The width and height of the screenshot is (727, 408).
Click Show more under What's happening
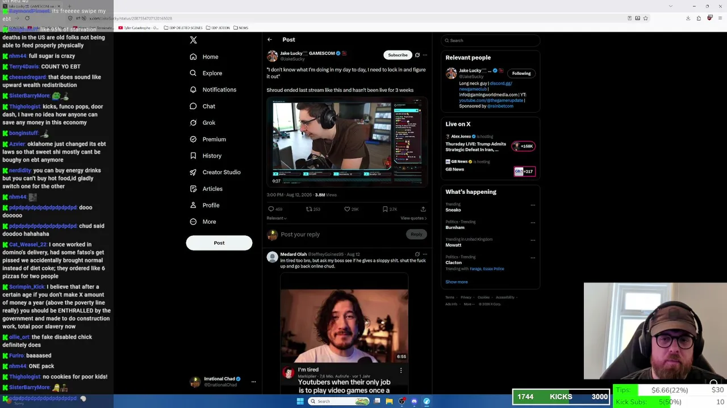(x=457, y=282)
